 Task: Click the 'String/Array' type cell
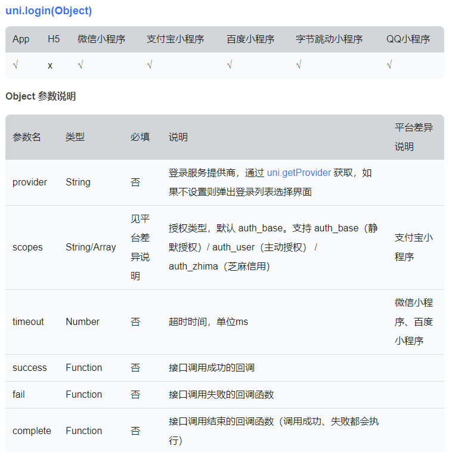click(91, 247)
